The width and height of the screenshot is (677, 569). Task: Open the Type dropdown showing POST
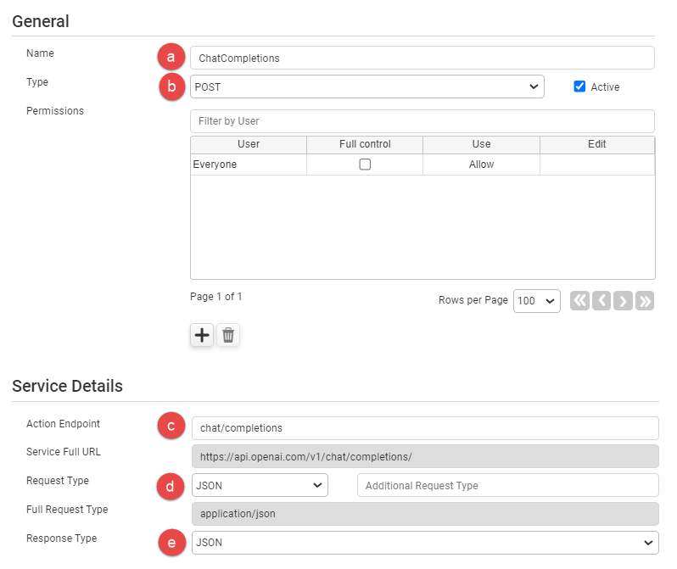click(367, 86)
